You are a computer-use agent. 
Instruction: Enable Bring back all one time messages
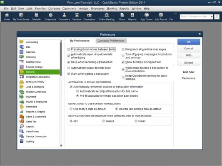pyautogui.click(x=123, y=49)
